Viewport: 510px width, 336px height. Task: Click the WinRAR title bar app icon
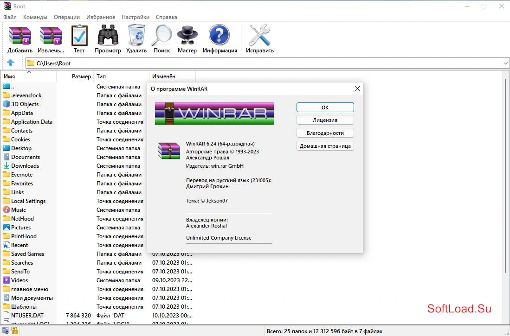click(7, 6)
